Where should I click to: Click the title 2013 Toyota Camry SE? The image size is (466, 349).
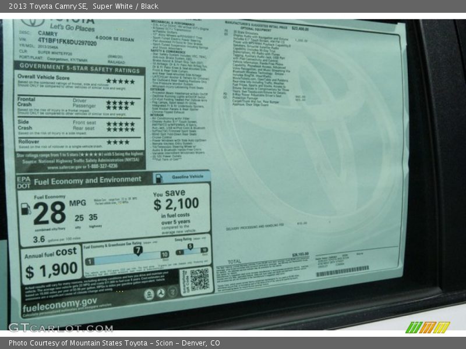48,6
